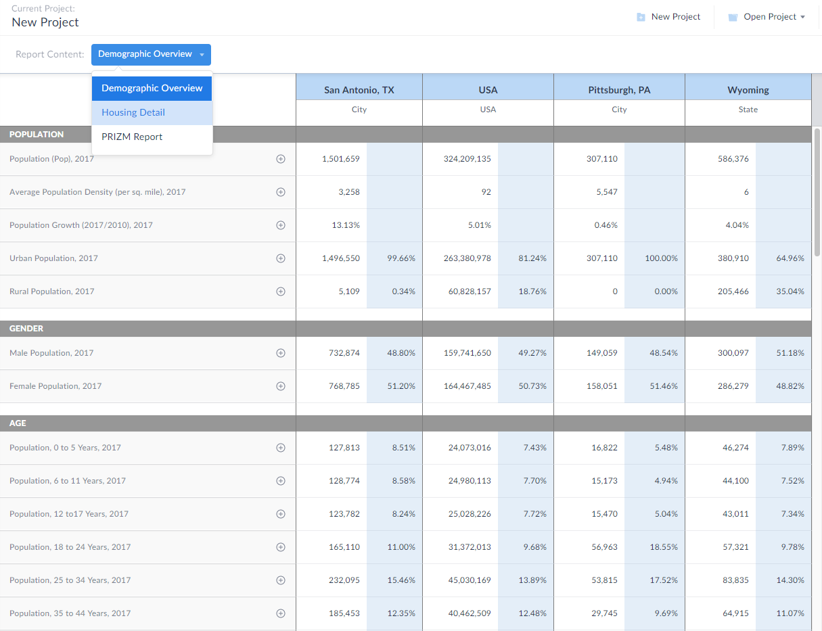The image size is (822, 631).
Task: Open the Open Project dropdown arrow
Action: click(802, 17)
